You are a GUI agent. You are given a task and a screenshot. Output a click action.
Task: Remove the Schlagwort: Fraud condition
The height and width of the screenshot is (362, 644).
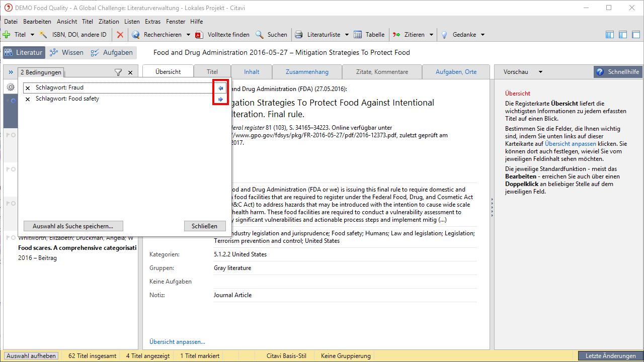(28, 88)
